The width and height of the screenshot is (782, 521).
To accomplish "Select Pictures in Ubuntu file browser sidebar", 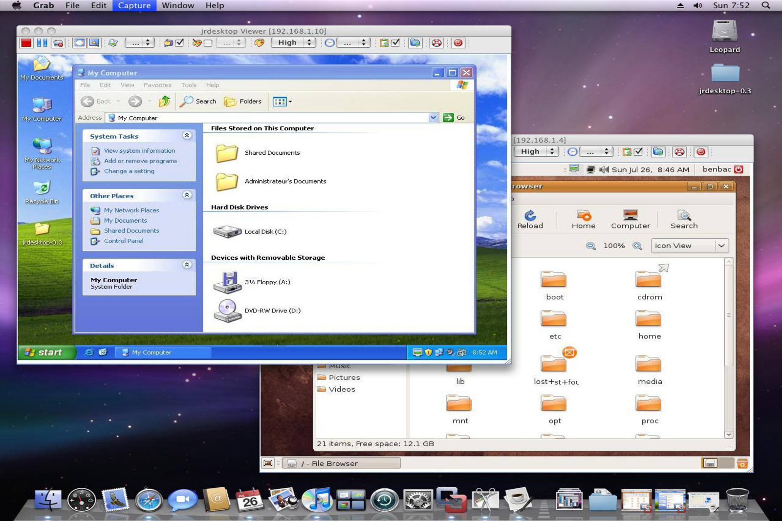I will (x=344, y=377).
